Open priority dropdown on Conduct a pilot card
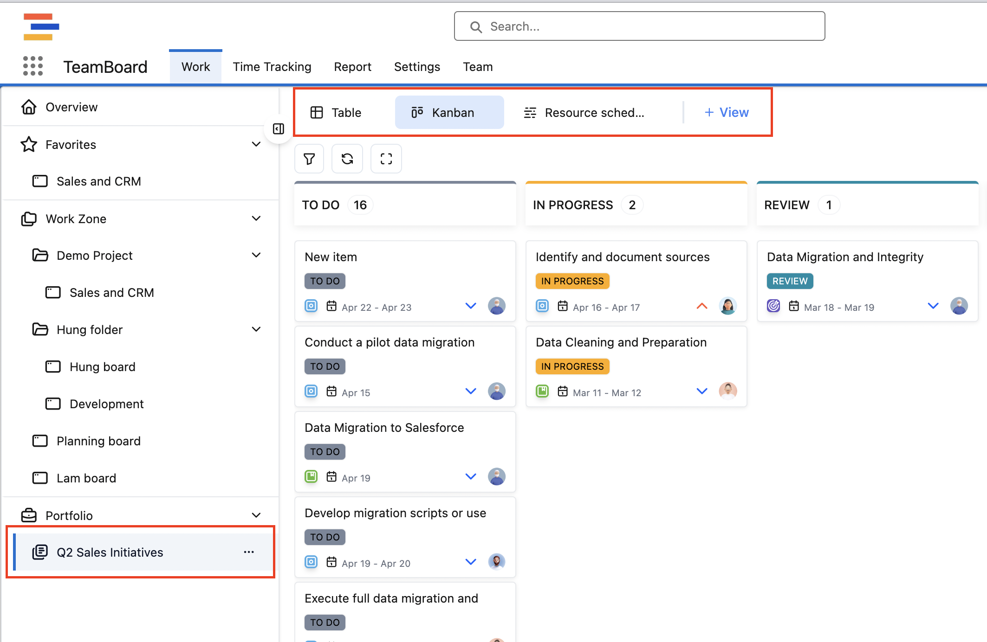Screen dimensions: 987x642 471,391
